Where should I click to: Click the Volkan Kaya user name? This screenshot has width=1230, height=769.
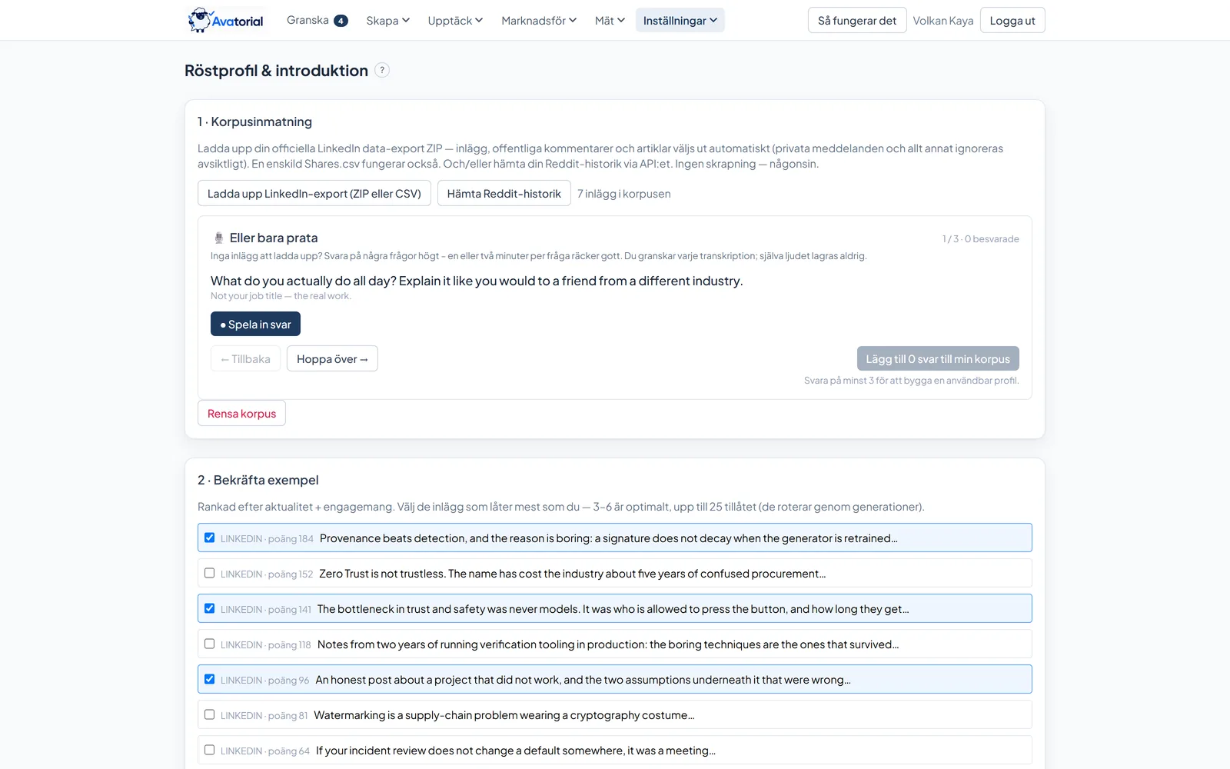coord(943,21)
